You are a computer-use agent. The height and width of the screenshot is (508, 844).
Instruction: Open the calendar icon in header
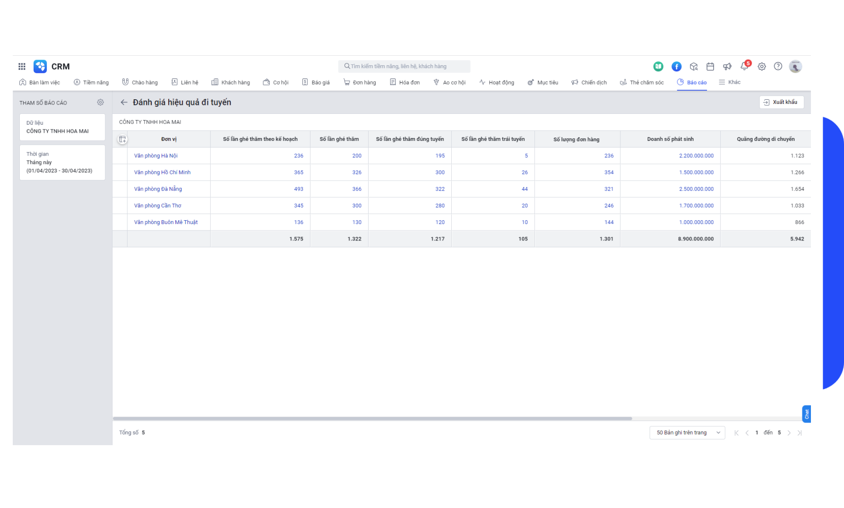point(710,67)
